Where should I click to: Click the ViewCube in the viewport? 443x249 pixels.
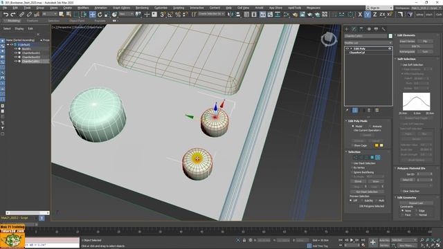click(329, 39)
